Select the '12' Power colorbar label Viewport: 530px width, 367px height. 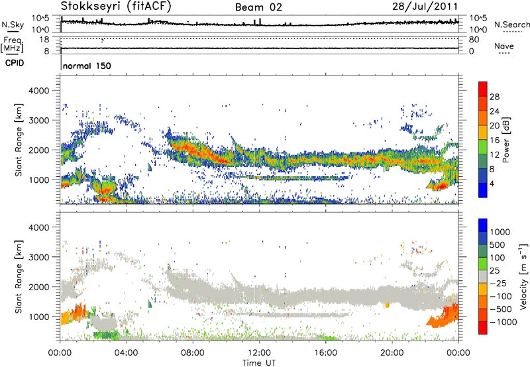pos(494,155)
